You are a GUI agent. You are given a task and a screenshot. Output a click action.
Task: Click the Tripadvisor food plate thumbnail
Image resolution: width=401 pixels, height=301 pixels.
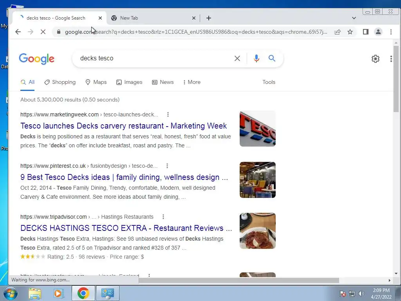(258, 231)
